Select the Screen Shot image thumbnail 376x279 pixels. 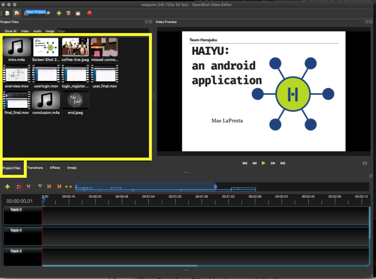click(46, 50)
